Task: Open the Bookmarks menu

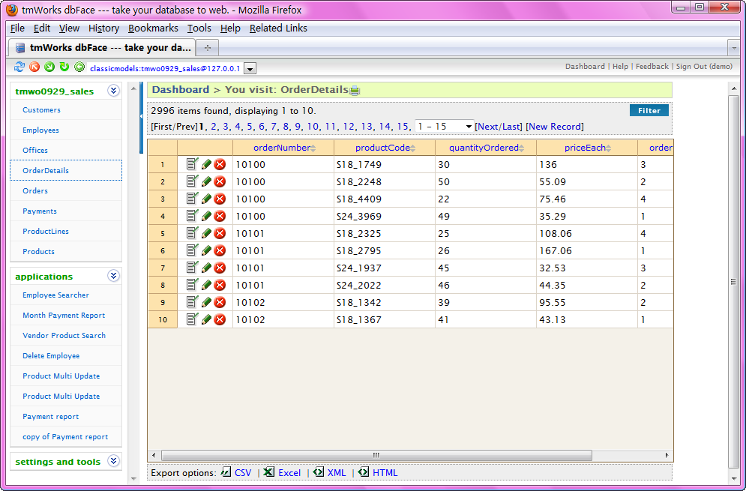Action: [x=153, y=28]
